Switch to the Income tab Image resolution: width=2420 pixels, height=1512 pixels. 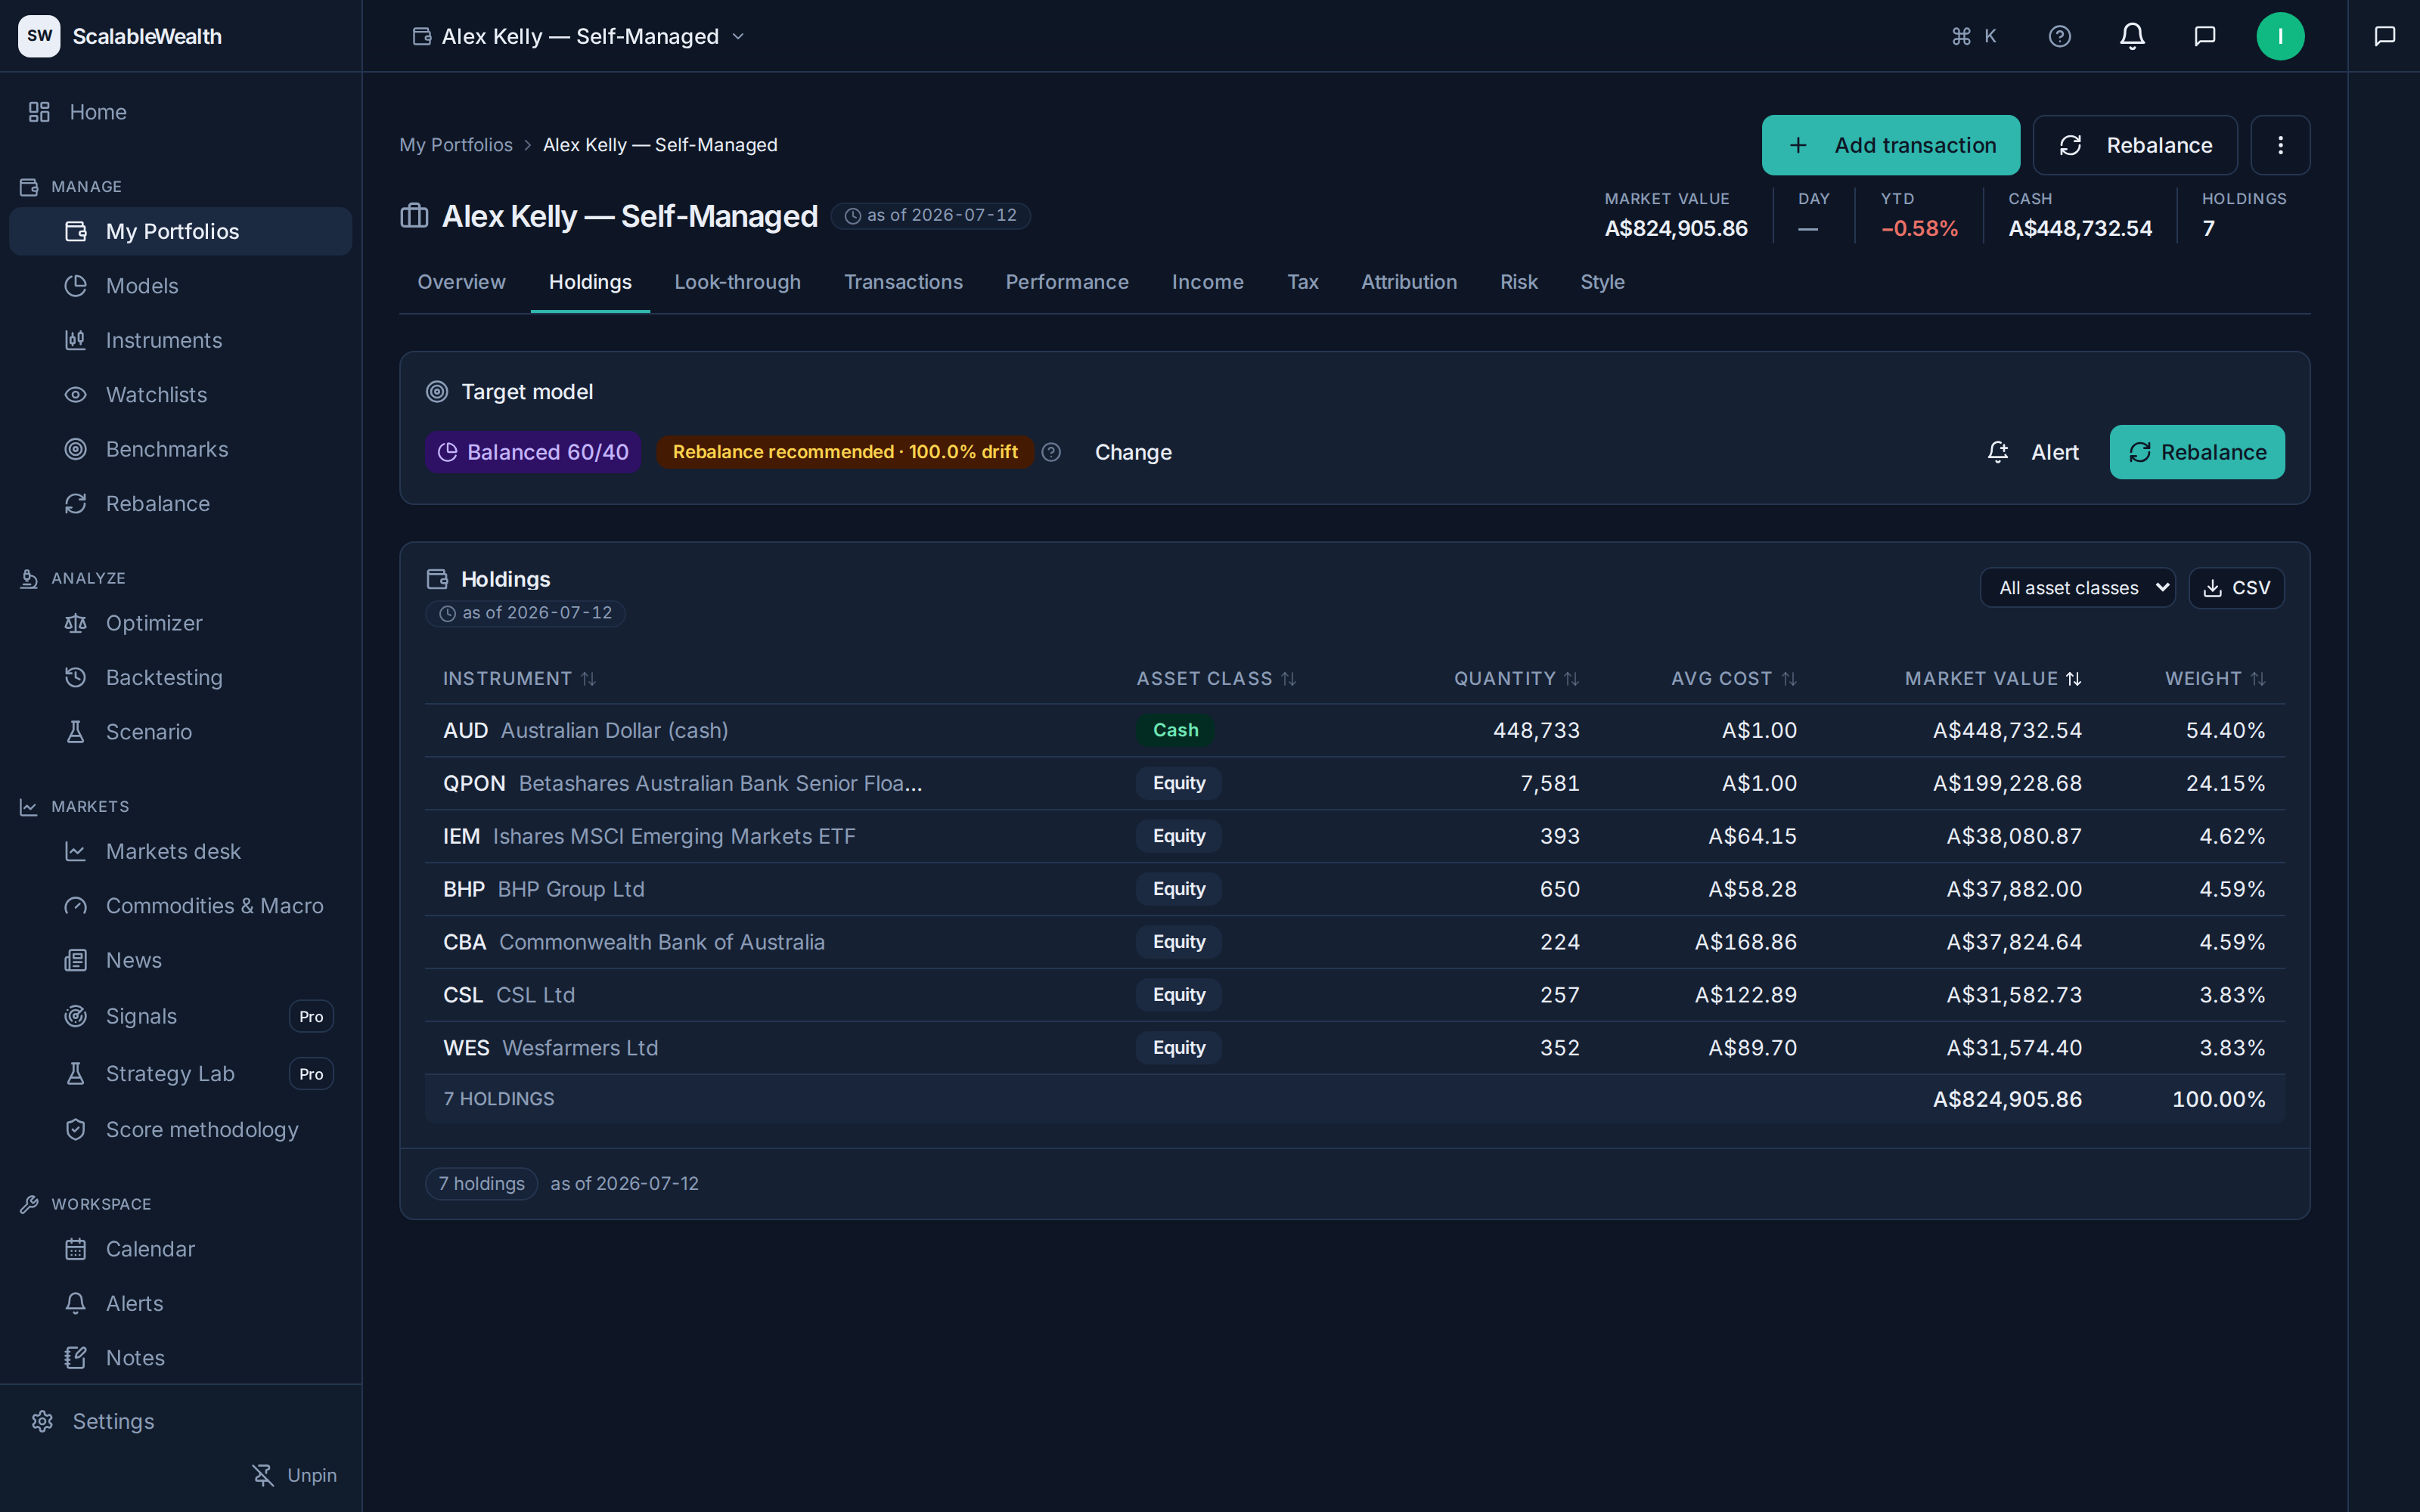click(1207, 282)
